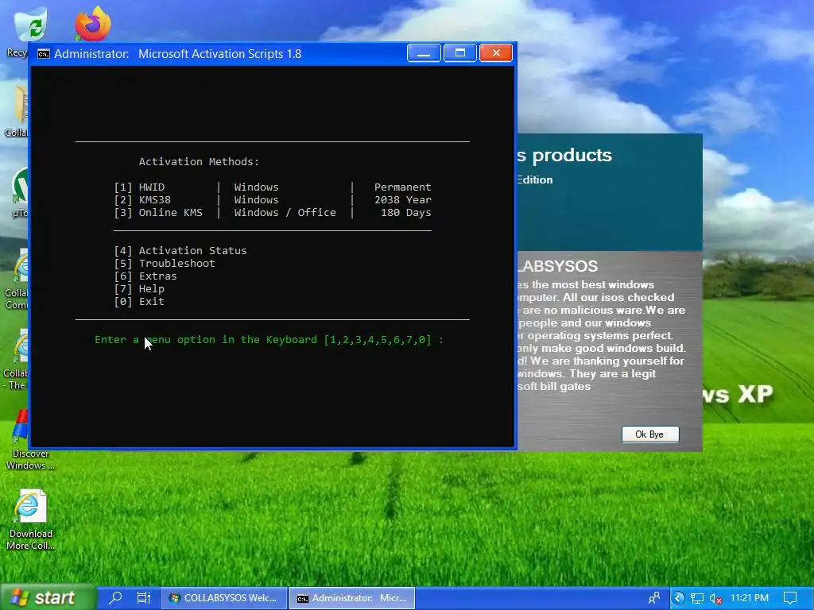814x610 pixels.
Task: Click the [7] Help line
Action: 139,289
